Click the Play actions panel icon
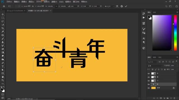179x100 pixels. [144, 17]
